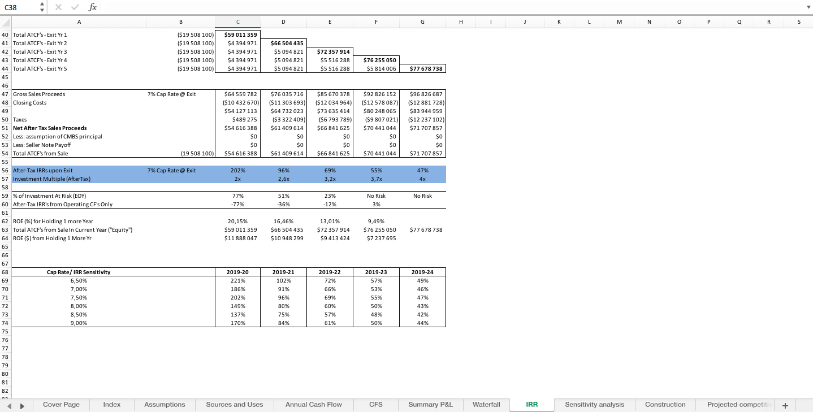The image size is (813, 412).
Task: Select row 56 by clicking its row header
Action: click(x=5, y=170)
